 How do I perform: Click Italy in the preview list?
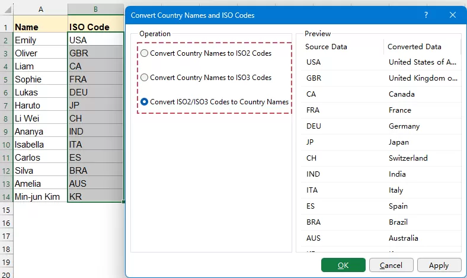(x=396, y=190)
